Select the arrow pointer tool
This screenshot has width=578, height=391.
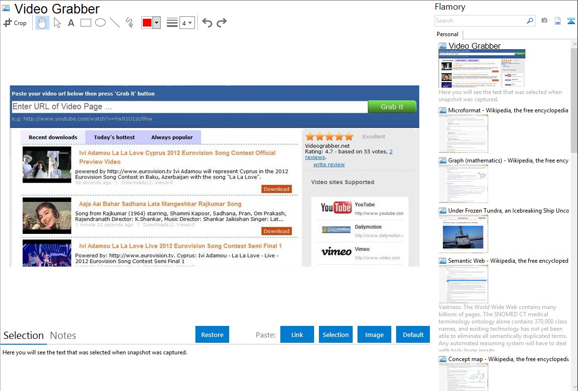point(57,23)
